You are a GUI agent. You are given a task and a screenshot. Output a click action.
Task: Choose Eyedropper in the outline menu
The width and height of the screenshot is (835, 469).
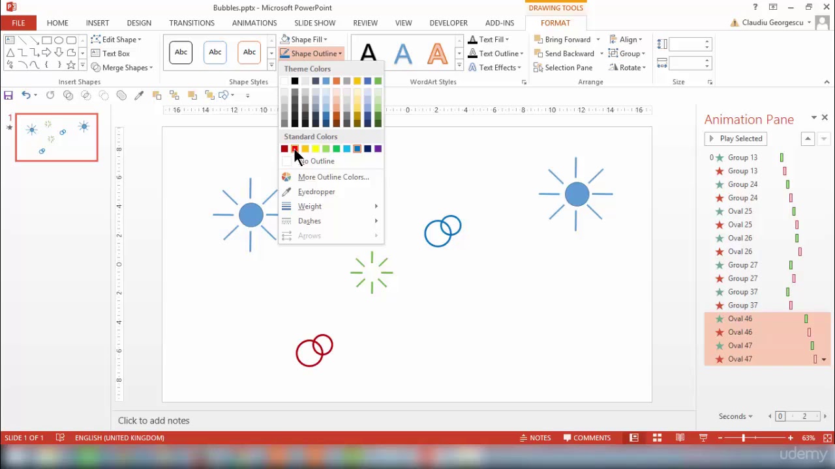[316, 192]
